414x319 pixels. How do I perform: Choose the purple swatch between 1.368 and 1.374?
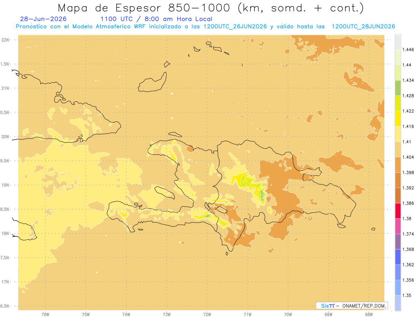[x=398, y=242]
